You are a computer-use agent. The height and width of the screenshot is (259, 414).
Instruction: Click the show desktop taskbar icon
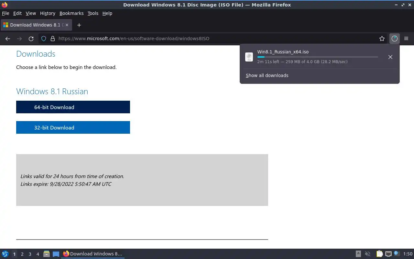click(x=56, y=254)
